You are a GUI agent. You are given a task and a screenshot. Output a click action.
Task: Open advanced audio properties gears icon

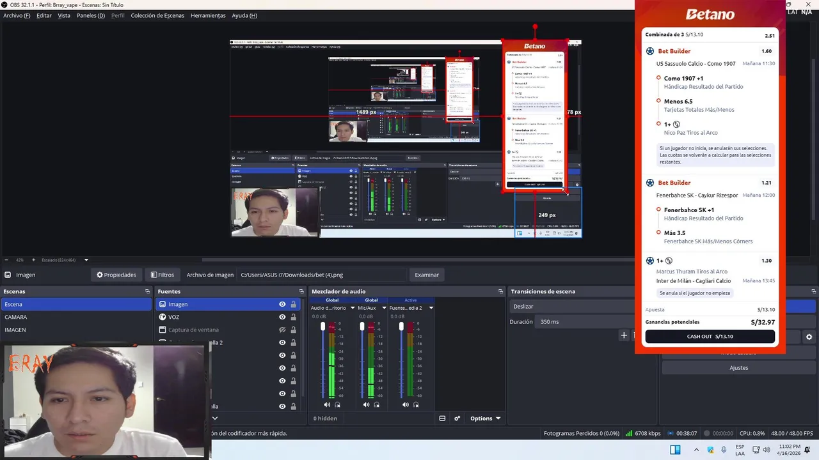click(x=457, y=418)
